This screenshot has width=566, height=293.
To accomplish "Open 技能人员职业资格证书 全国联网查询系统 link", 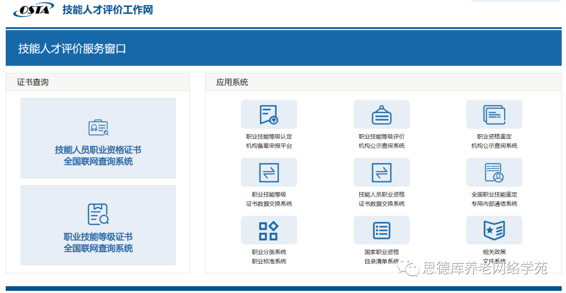I will pyautogui.click(x=98, y=156).
